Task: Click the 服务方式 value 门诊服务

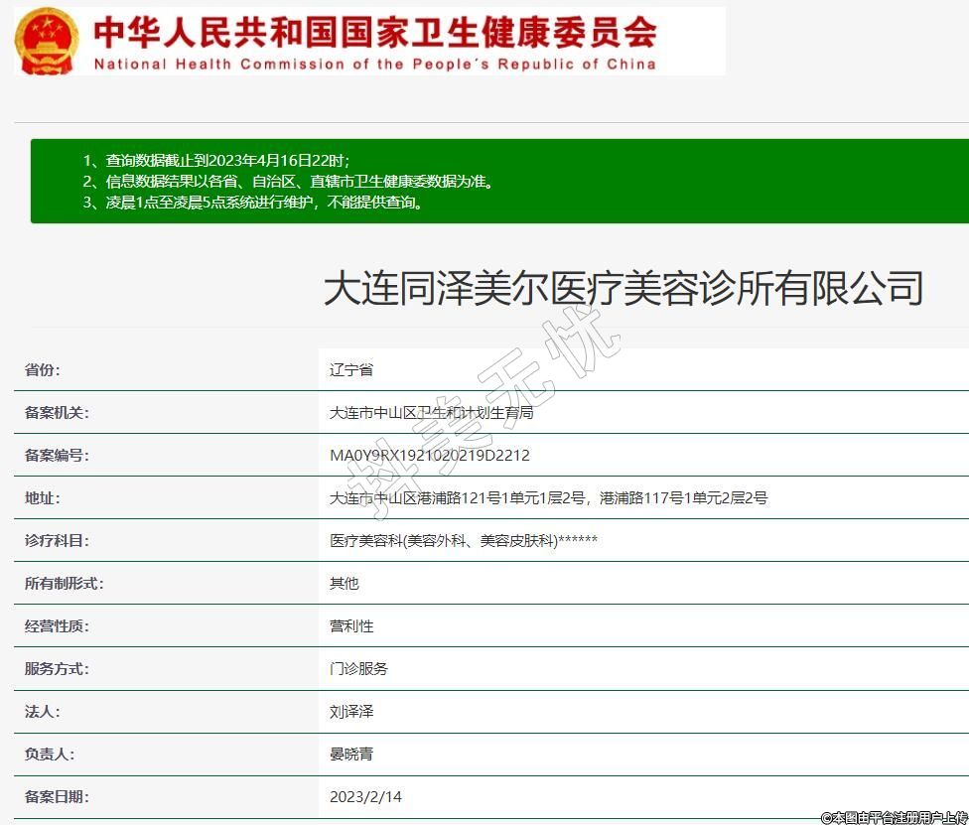Action: pos(358,668)
